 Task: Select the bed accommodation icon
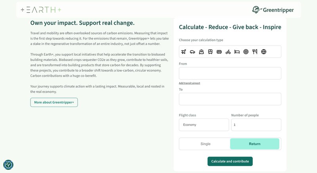click(x=237, y=52)
